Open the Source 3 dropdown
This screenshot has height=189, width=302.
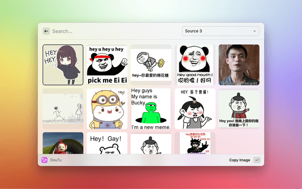(x=220, y=31)
